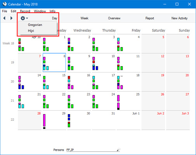
Task: Open paste special lookup icon by Persons field
Action: [118, 150]
